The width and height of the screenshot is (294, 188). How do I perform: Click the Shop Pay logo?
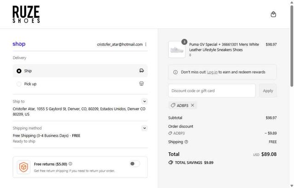[19, 44]
